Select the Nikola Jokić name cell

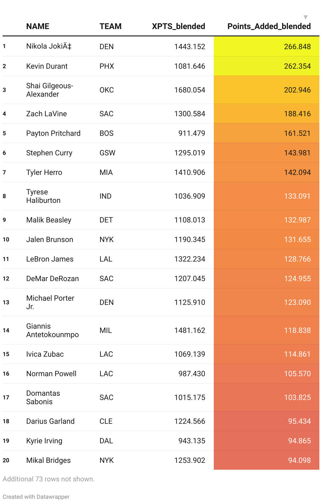click(49, 46)
